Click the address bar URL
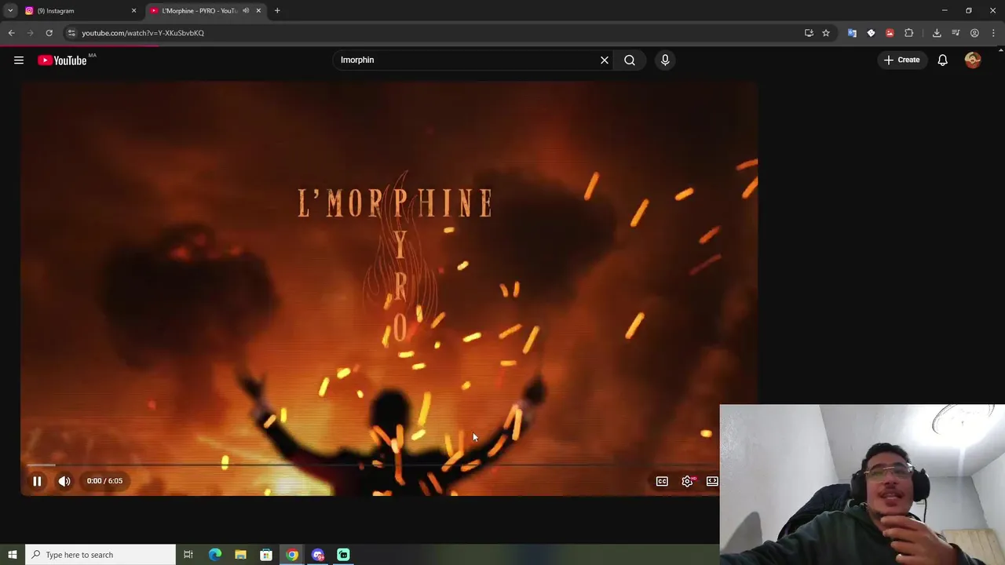The width and height of the screenshot is (1005, 565). tap(143, 33)
